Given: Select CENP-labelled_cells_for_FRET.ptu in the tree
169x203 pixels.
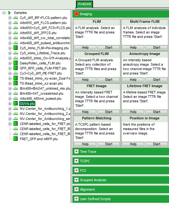Looking at the screenshot, I should (45, 124).
